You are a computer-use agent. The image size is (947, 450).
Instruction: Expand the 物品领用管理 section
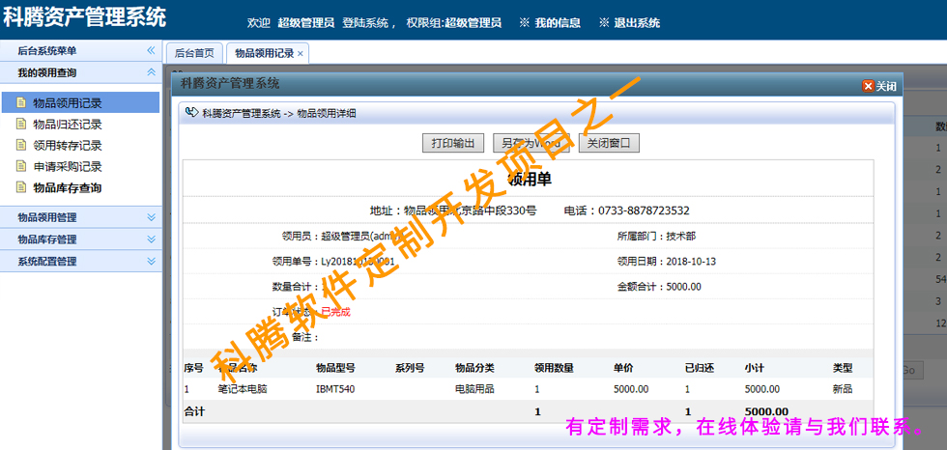pyautogui.click(x=151, y=217)
